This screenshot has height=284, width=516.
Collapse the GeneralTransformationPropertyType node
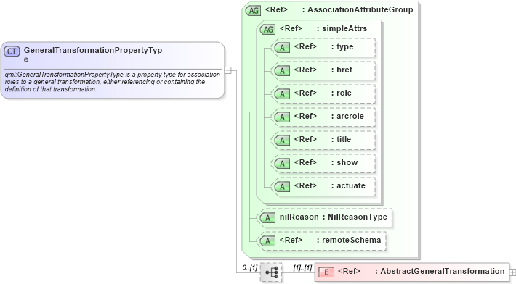coord(227,70)
